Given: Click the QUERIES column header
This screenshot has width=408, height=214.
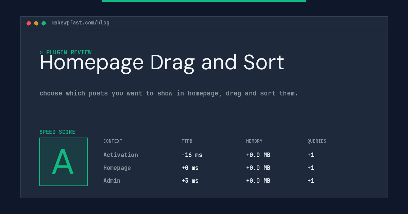Looking at the screenshot, I should click(x=317, y=141).
